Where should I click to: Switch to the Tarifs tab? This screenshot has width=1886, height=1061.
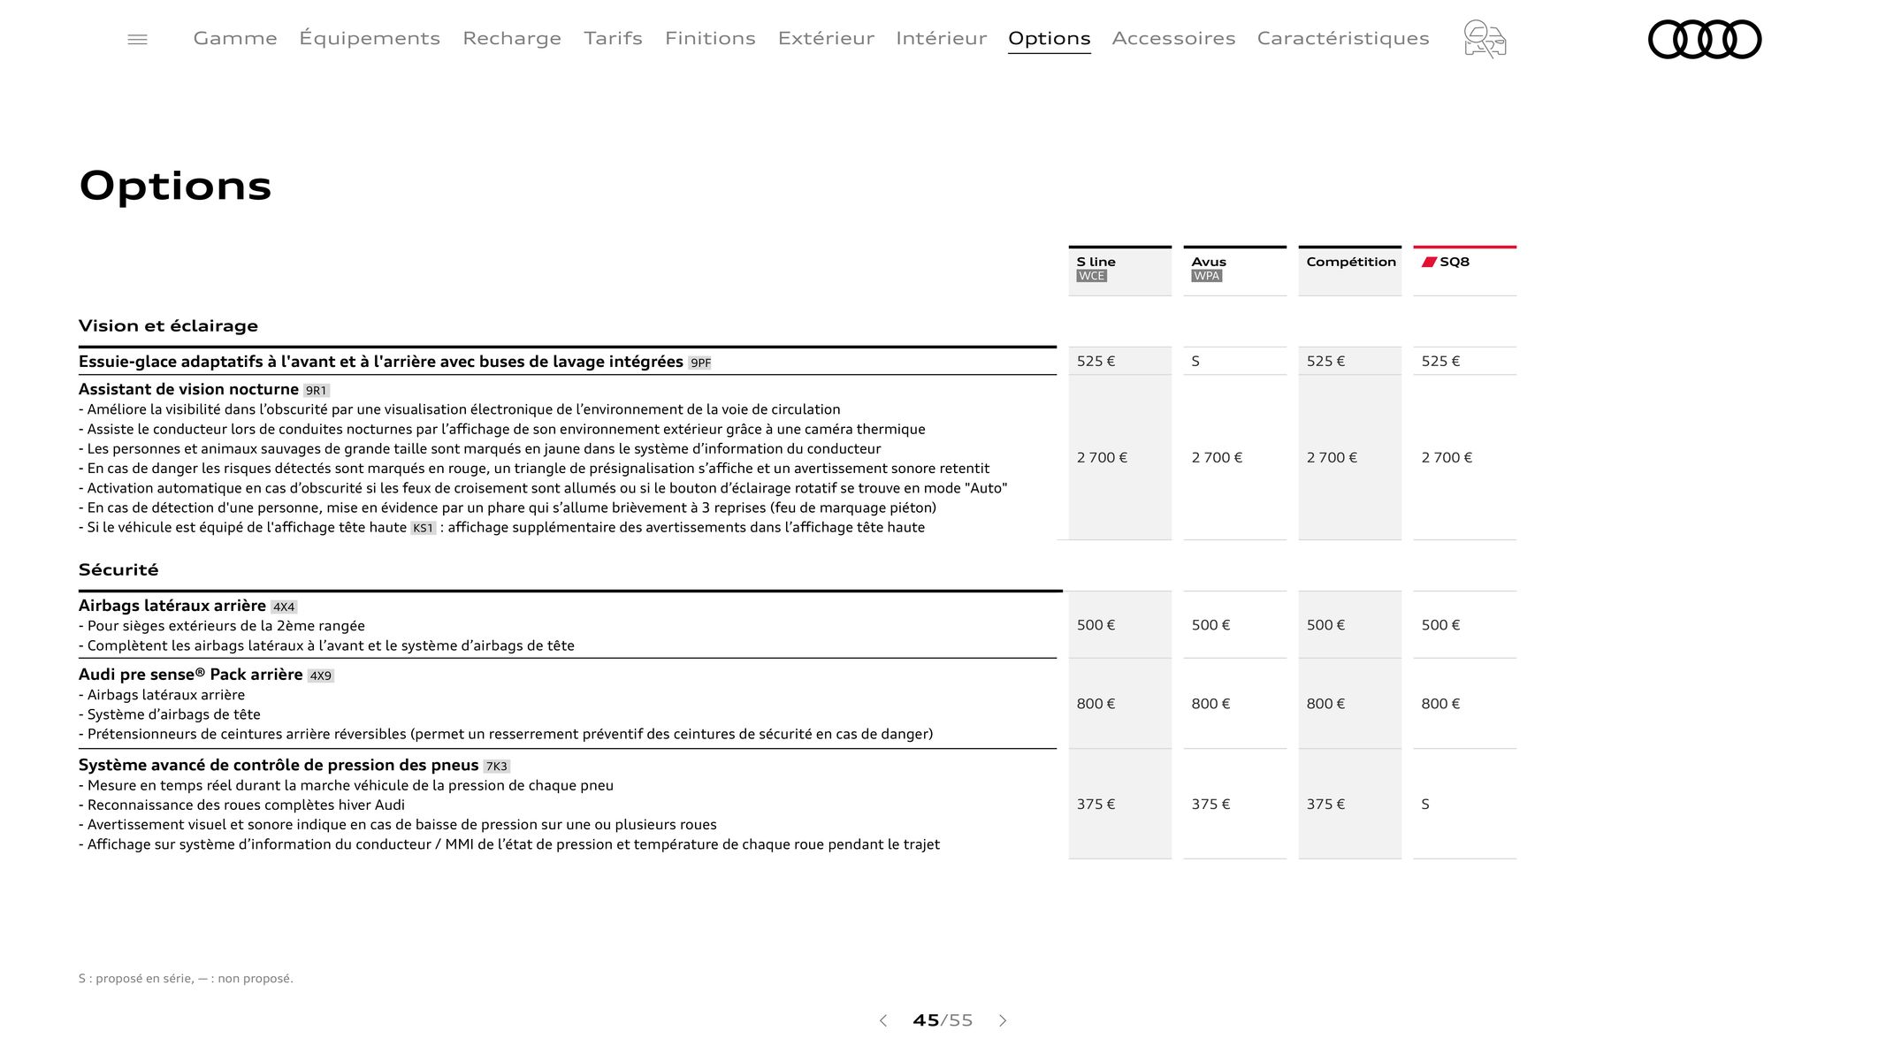click(x=613, y=38)
